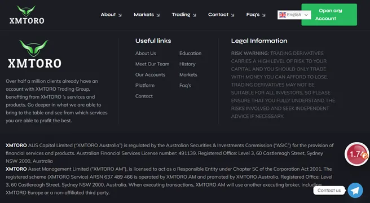Click the 'XMTORO Asset Management Limited' paragraph
This screenshot has width=370, height=203.
click(x=169, y=181)
